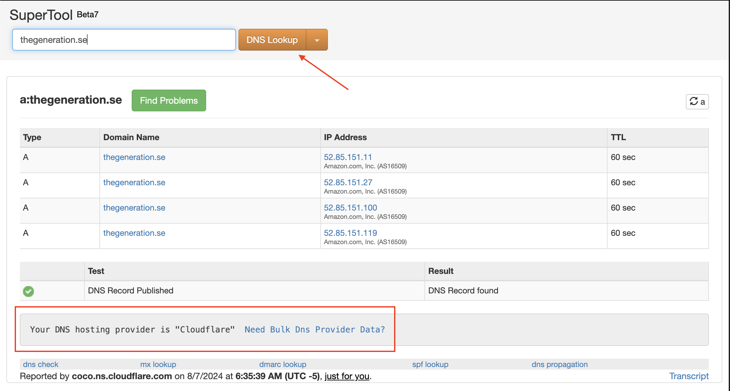Click the 'just for you' link
This screenshot has height=391, width=730.
(x=347, y=376)
